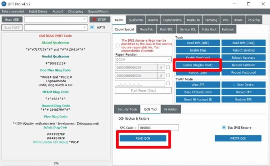The height and width of the screenshot is (166, 270).
Task: Switch to the top-row MediaTek brand tab
Action: click(193, 20)
